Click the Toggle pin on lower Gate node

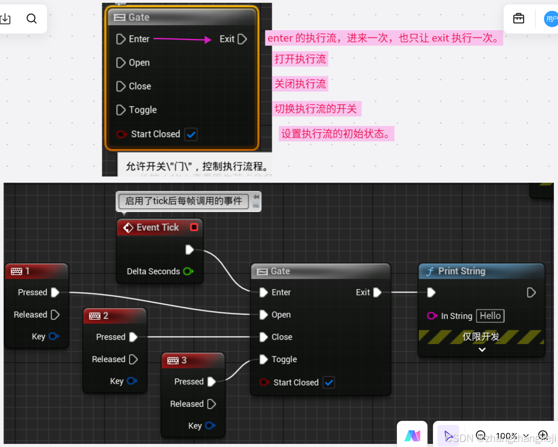pos(264,359)
